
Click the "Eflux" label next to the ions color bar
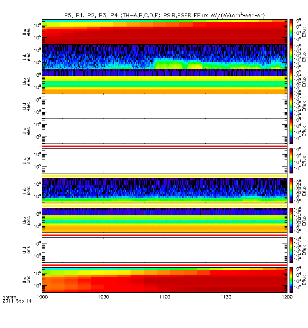pos(304,280)
